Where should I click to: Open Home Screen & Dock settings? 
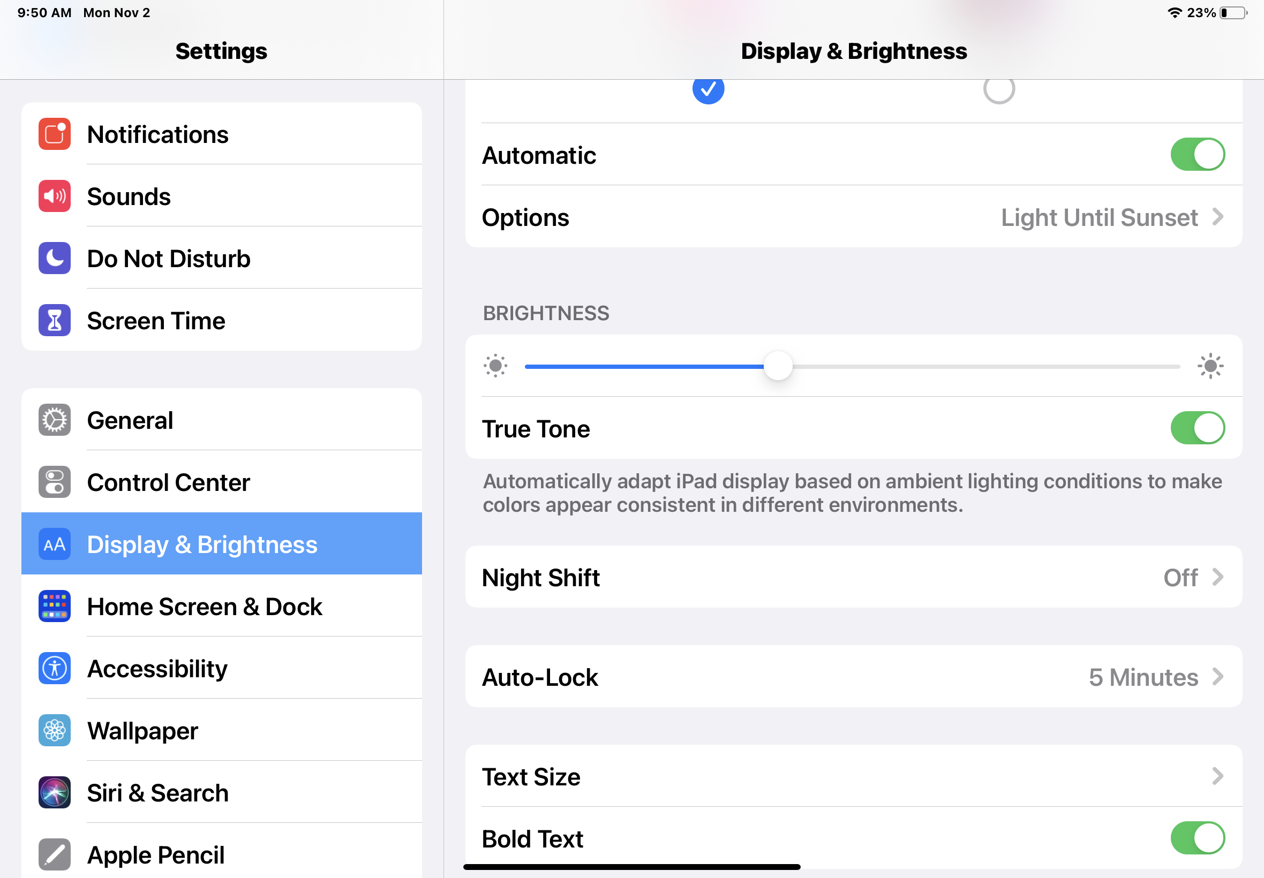205,607
